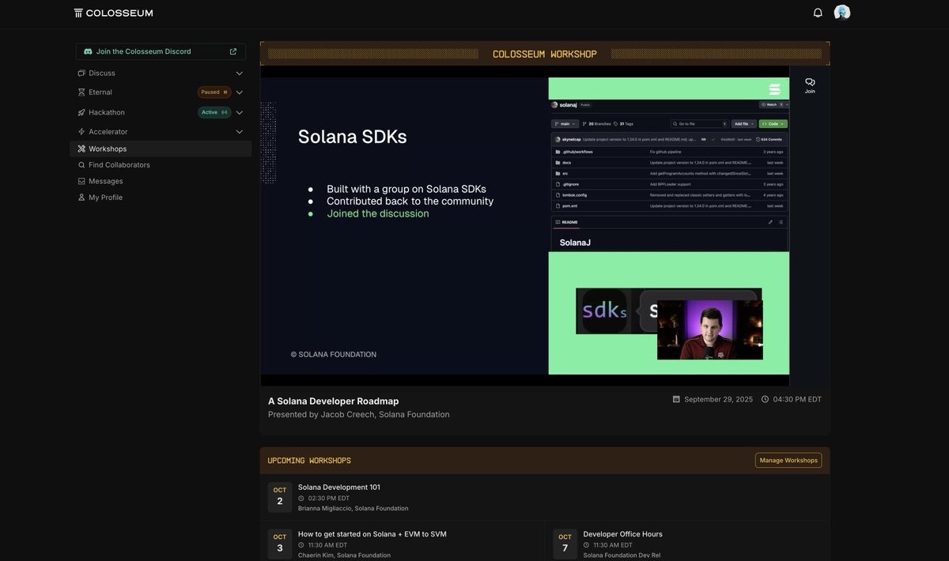This screenshot has height=561, width=949.
Task: Click the My Profile person icon
Action: pos(81,198)
